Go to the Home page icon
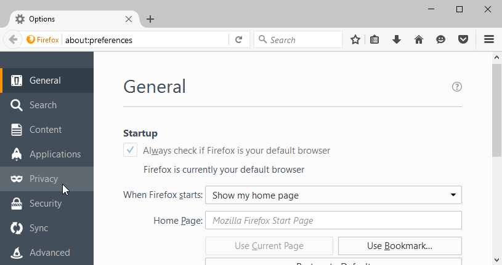Image resolution: width=502 pixels, height=265 pixels. click(419, 39)
